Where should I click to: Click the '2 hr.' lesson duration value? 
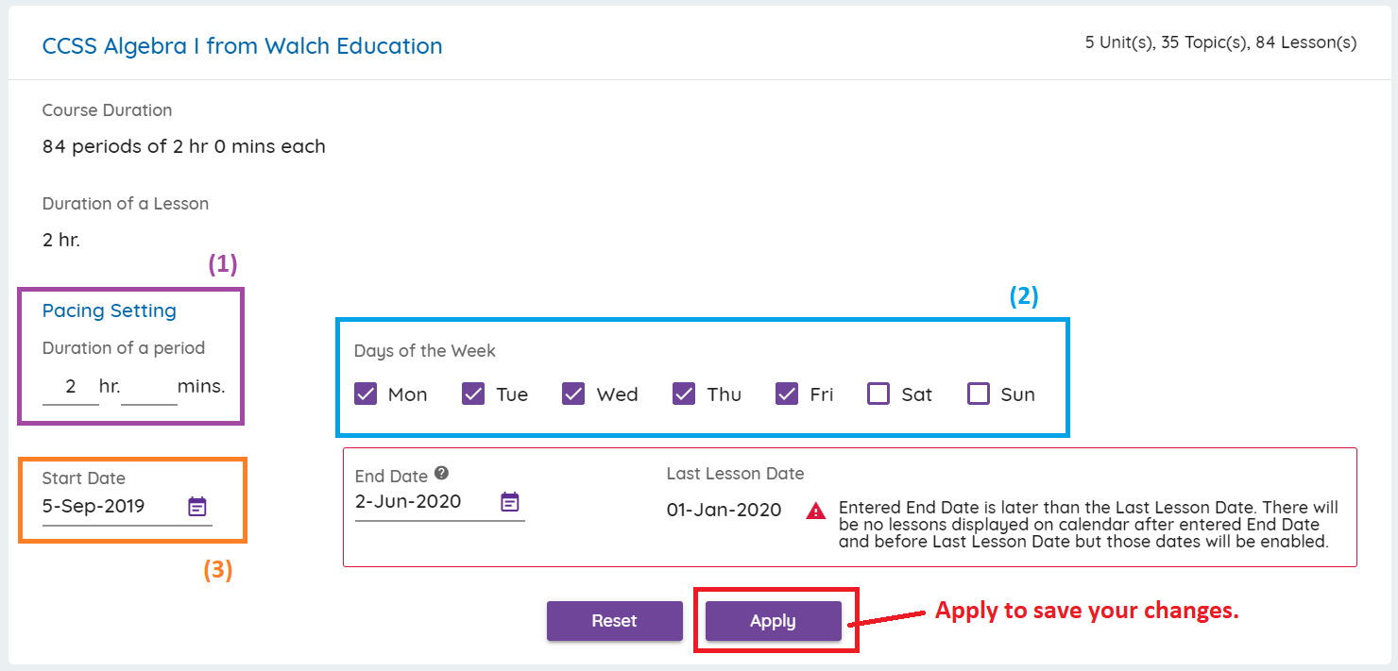click(x=61, y=240)
